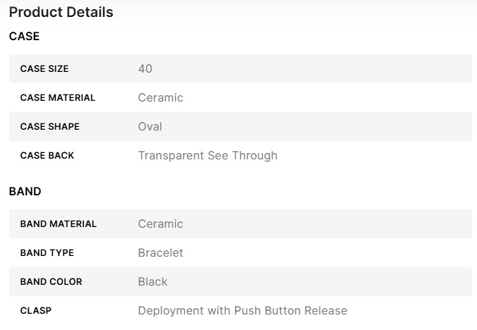Screen dimensions: 477x330
Task: Select the BAND MATERIAL label
Action: click(58, 224)
